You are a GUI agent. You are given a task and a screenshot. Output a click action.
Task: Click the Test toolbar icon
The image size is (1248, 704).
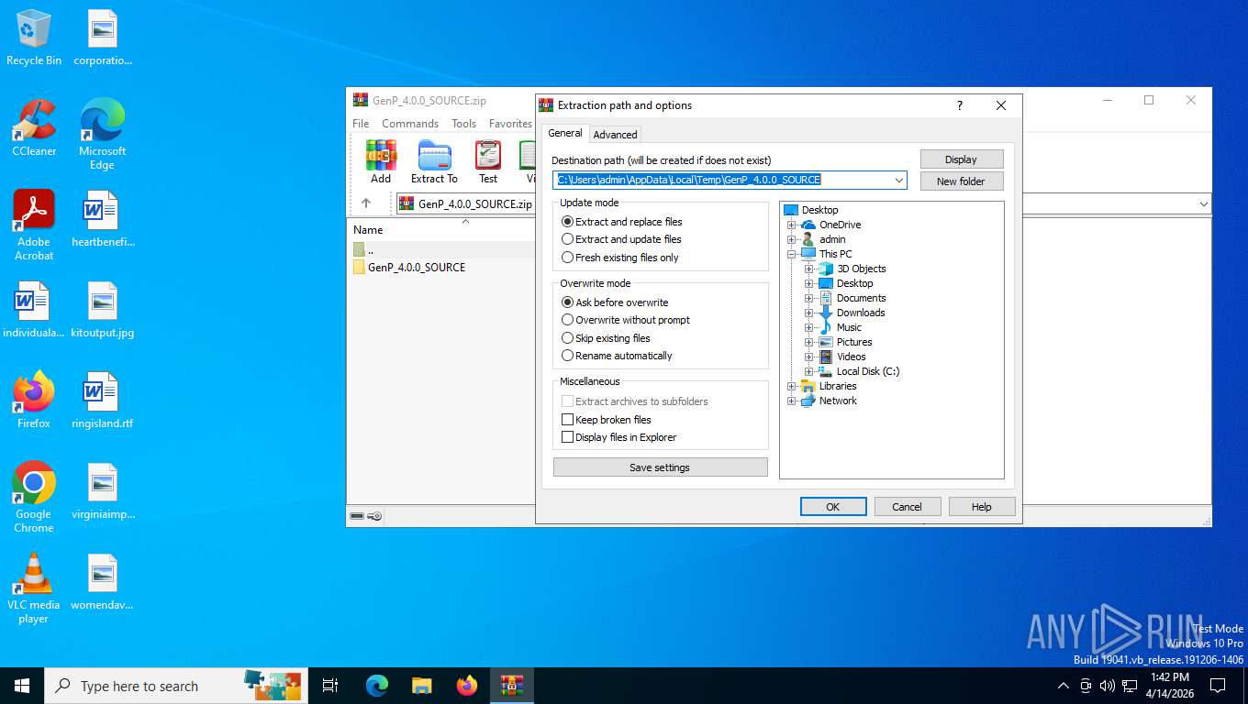tap(488, 161)
